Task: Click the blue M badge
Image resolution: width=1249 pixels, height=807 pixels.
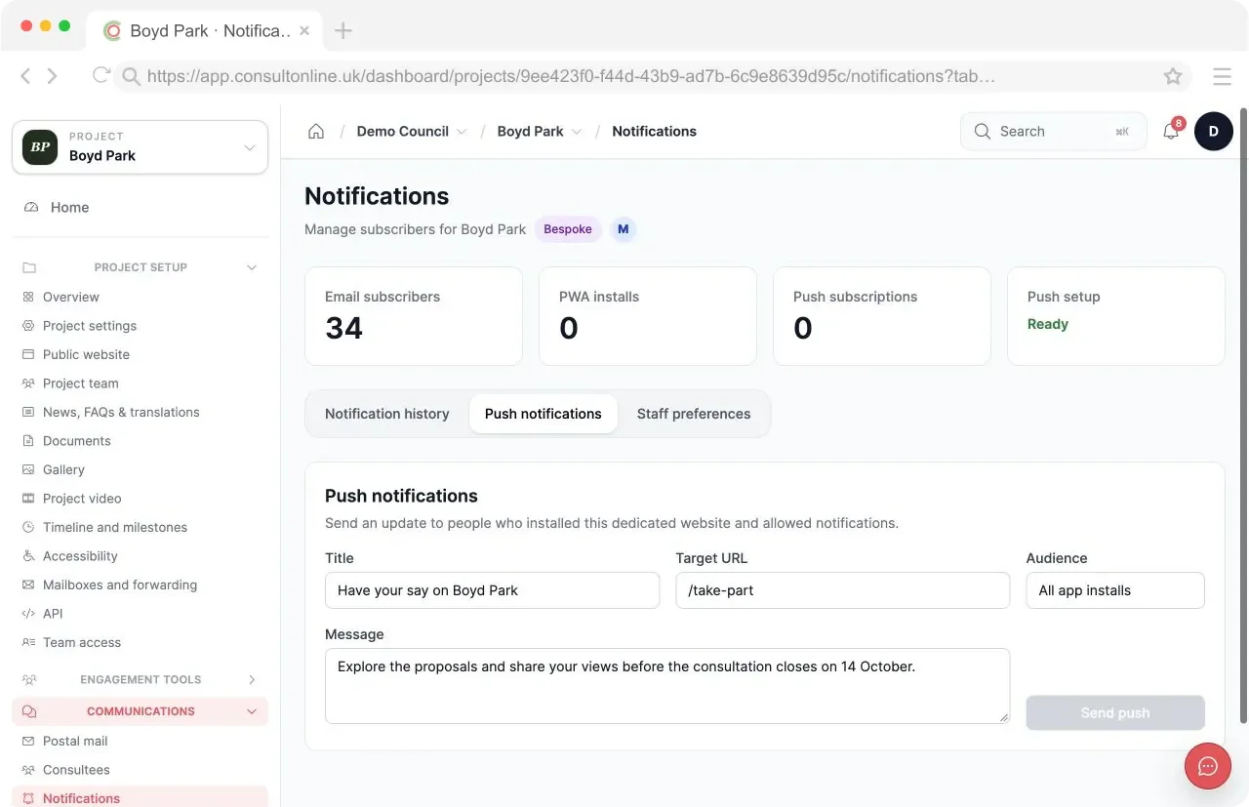Action: pos(624,229)
